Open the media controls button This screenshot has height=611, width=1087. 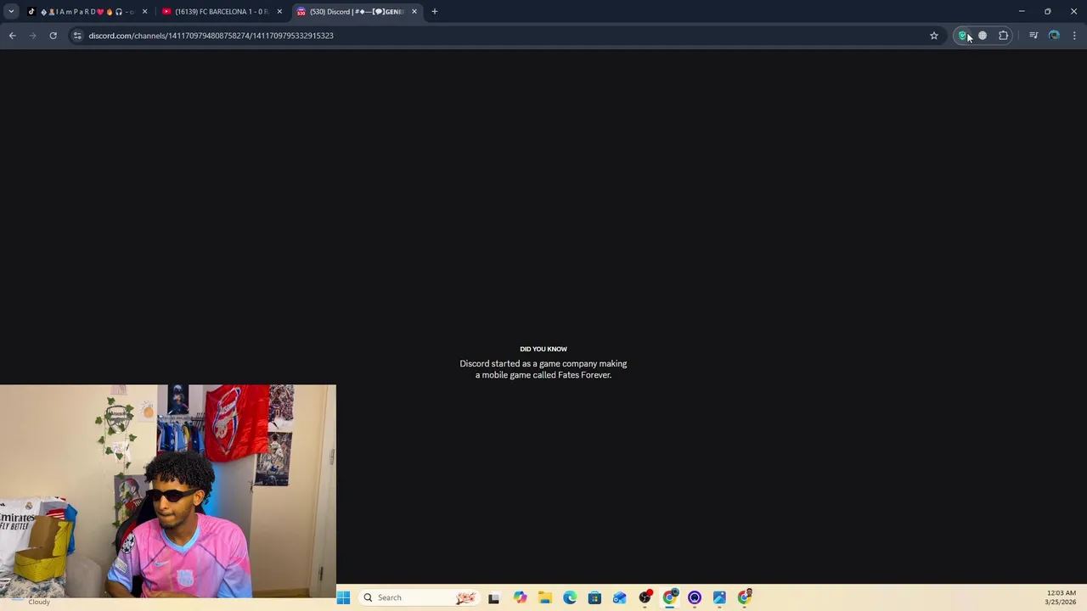[x=1033, y=36]
